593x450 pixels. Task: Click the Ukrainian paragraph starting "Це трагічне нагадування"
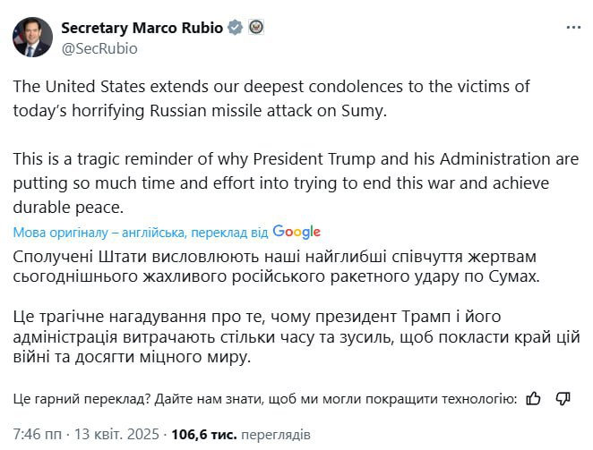point(296,337)
